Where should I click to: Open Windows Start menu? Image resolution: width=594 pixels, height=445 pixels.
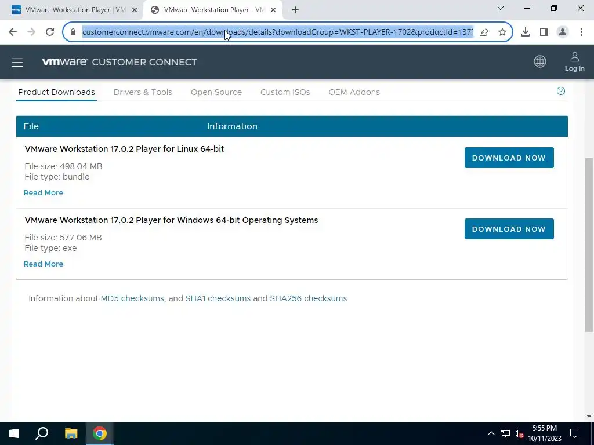[14, 433]
